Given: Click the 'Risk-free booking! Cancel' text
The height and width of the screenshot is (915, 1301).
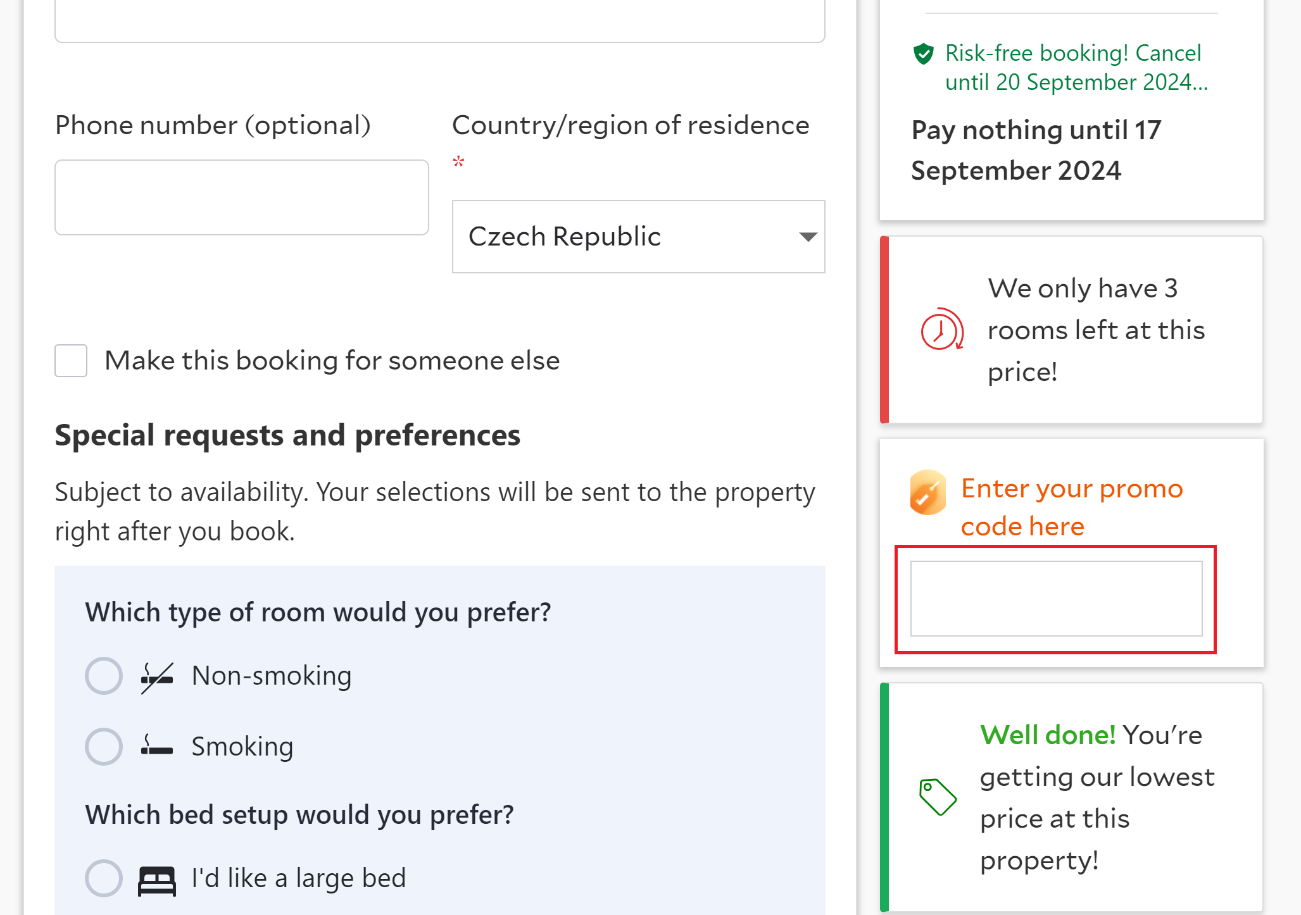Looking at the screenshot, I should pyautogui.click(x=1073, y=54).
